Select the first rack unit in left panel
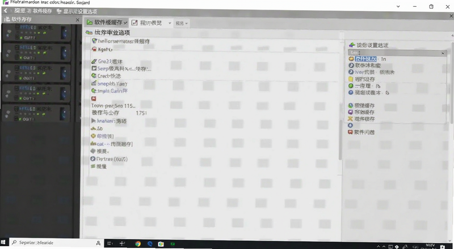Viewport: 454px width, 249px height. [36, 33]
